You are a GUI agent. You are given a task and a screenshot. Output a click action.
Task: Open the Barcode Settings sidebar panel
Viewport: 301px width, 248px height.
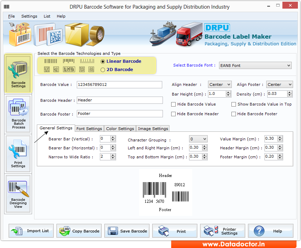point(18,74)
